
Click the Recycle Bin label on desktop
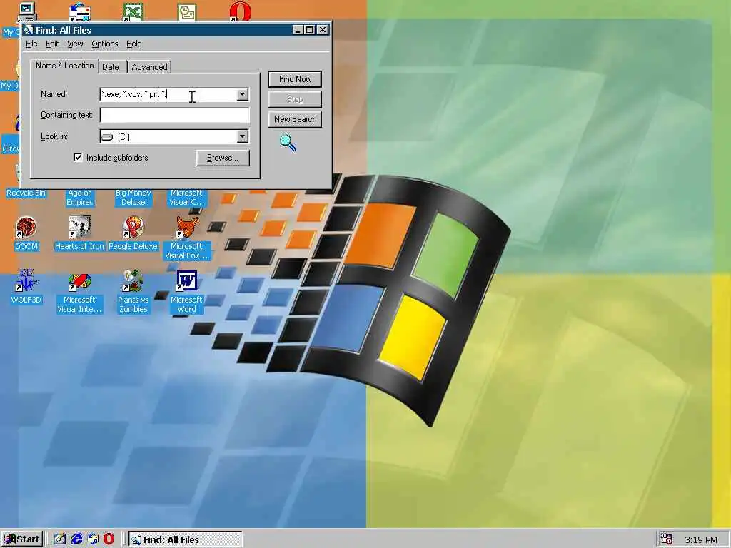pos(26,193)
